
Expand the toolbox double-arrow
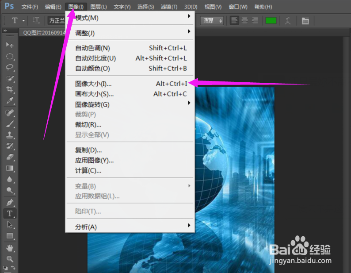[x=5, y=31]
